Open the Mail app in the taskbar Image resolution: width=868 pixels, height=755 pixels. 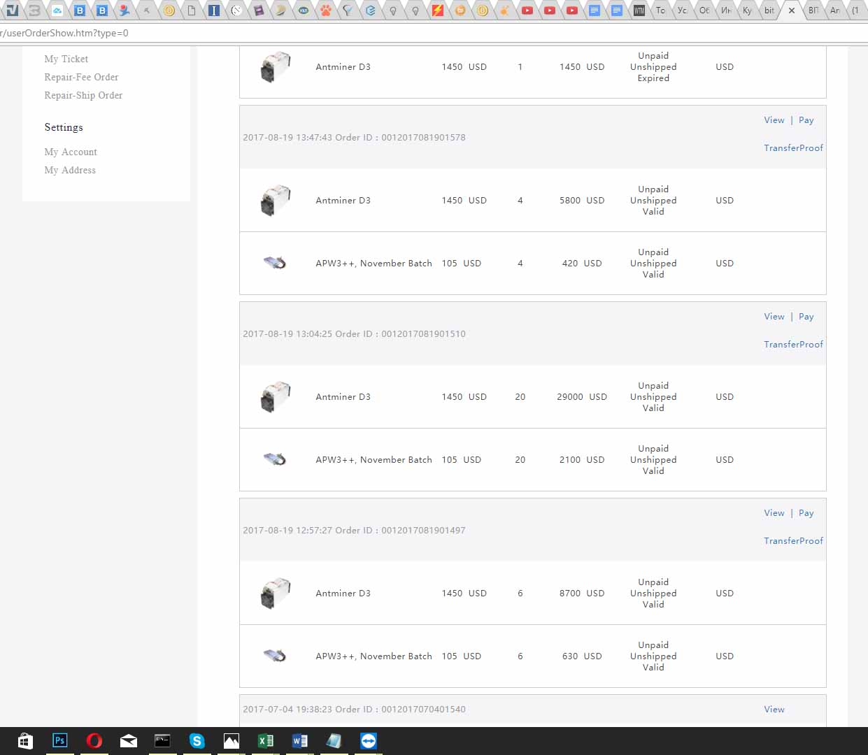(x=128, y=740)
